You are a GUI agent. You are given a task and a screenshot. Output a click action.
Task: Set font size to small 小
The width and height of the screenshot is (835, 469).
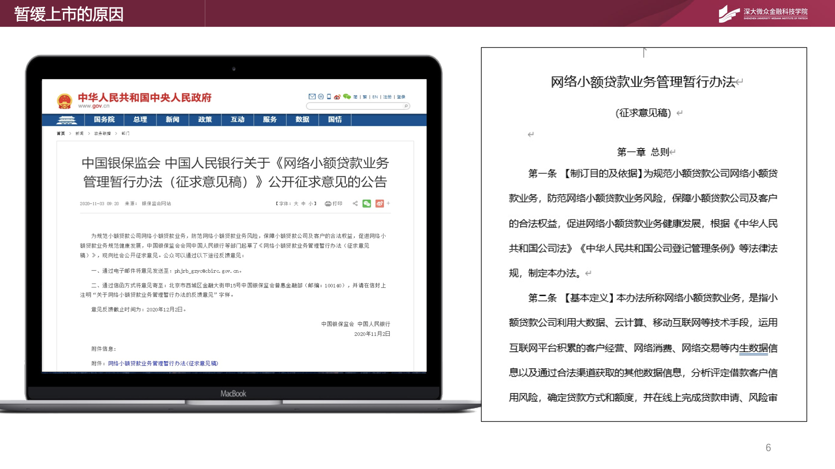click(x=311, y=203)
